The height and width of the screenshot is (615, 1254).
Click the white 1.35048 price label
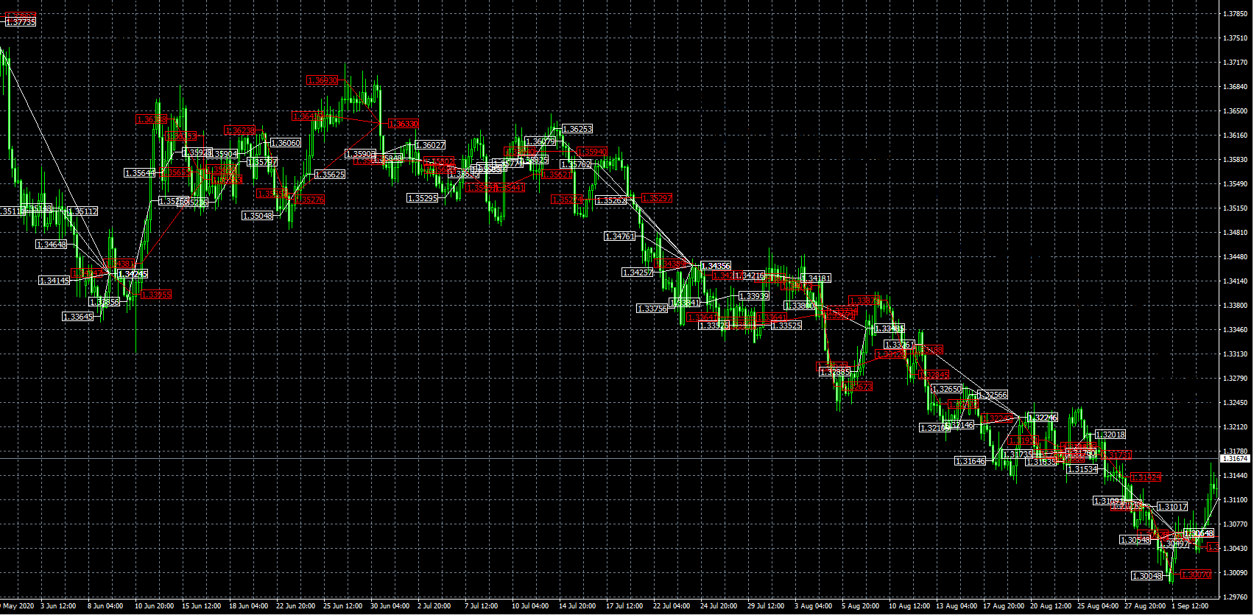pyautogui.click(x=258, y=215)
